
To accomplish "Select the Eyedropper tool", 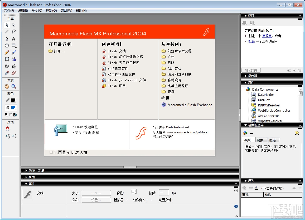I will tap(7, 73).
